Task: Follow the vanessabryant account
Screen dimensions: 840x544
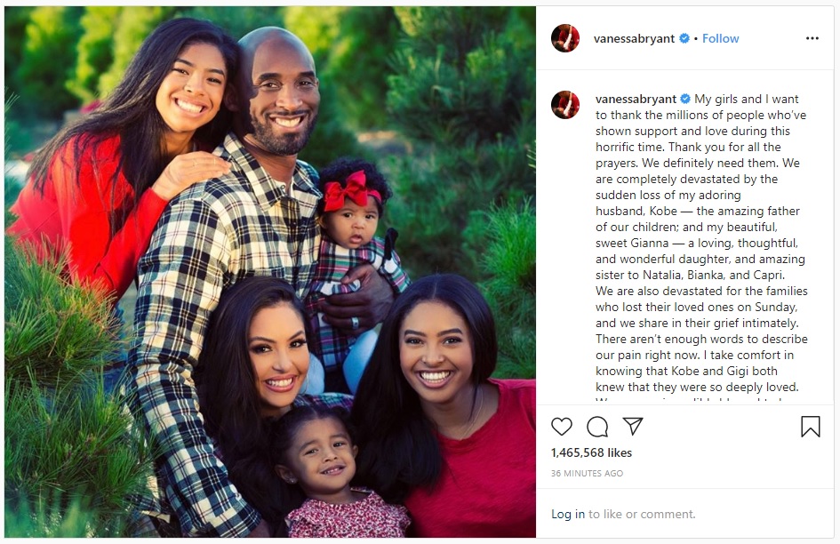Action: (x=721, y=38)
